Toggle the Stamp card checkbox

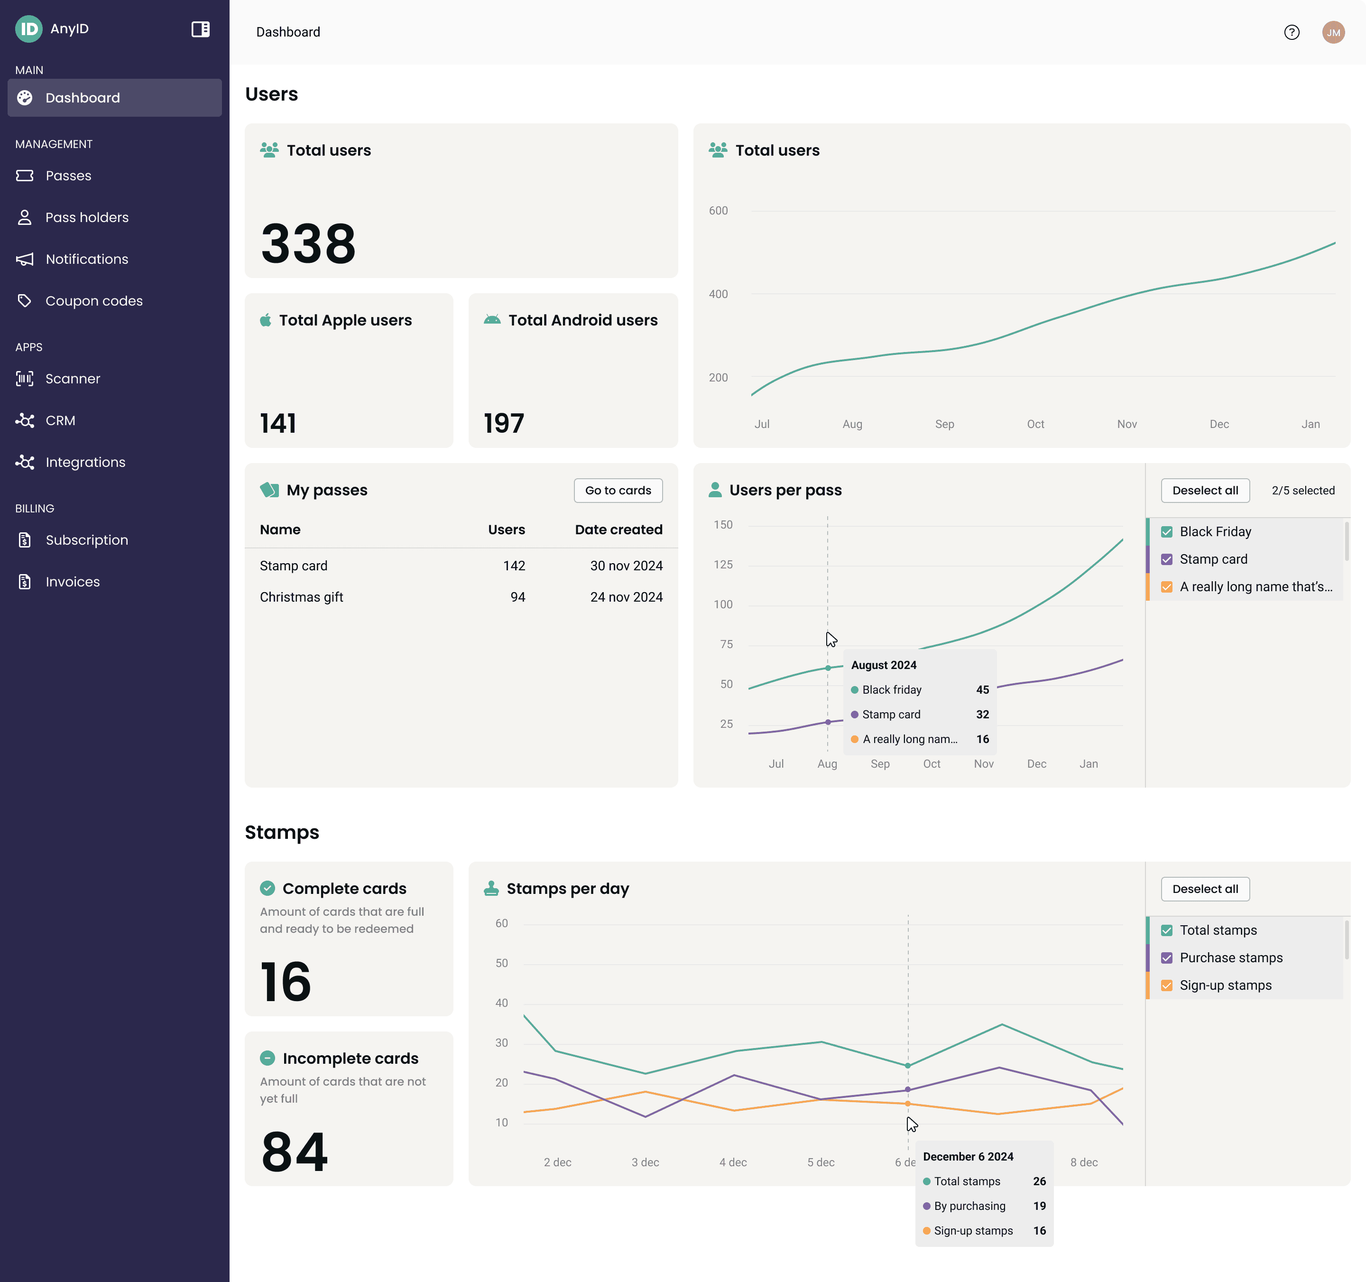point(1167,559)
